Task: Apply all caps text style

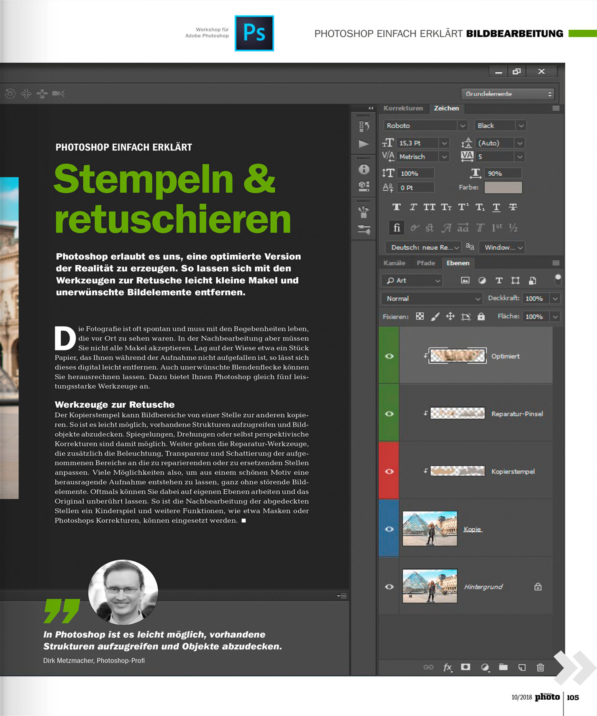Action: pos(429,207)
